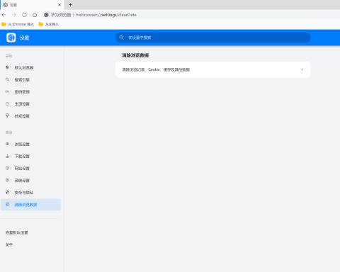Select the 设置 browser tab
Screen dimensions: 340x272
click(x=32, y=5)
